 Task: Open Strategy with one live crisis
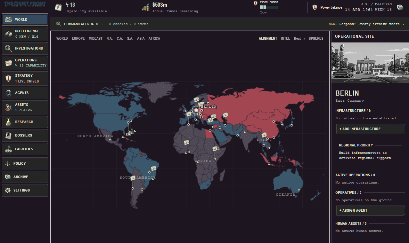click(x=25, y=78)
